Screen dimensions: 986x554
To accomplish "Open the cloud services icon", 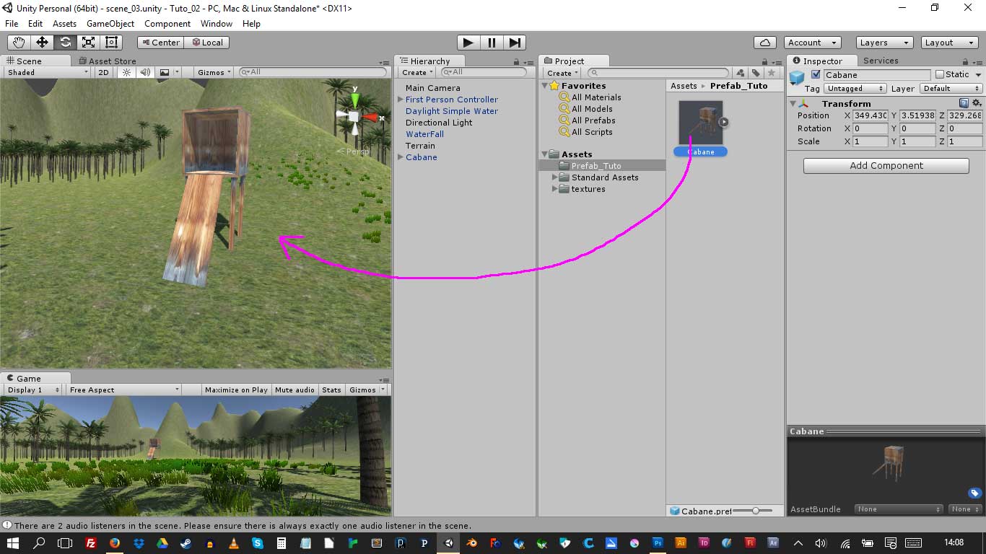I will coord(764,43).
